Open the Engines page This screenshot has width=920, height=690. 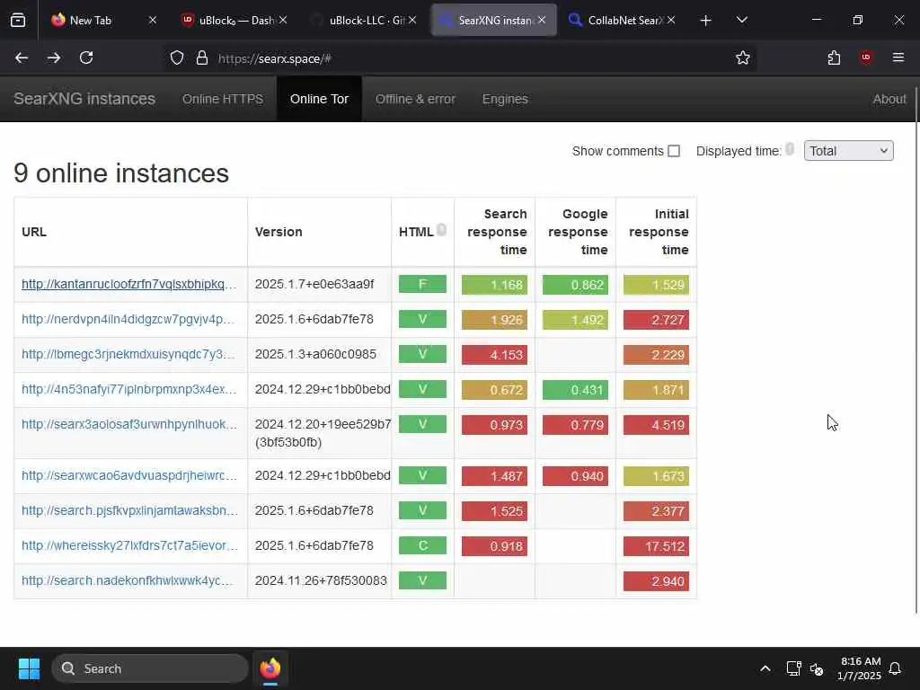click(505, 99)
